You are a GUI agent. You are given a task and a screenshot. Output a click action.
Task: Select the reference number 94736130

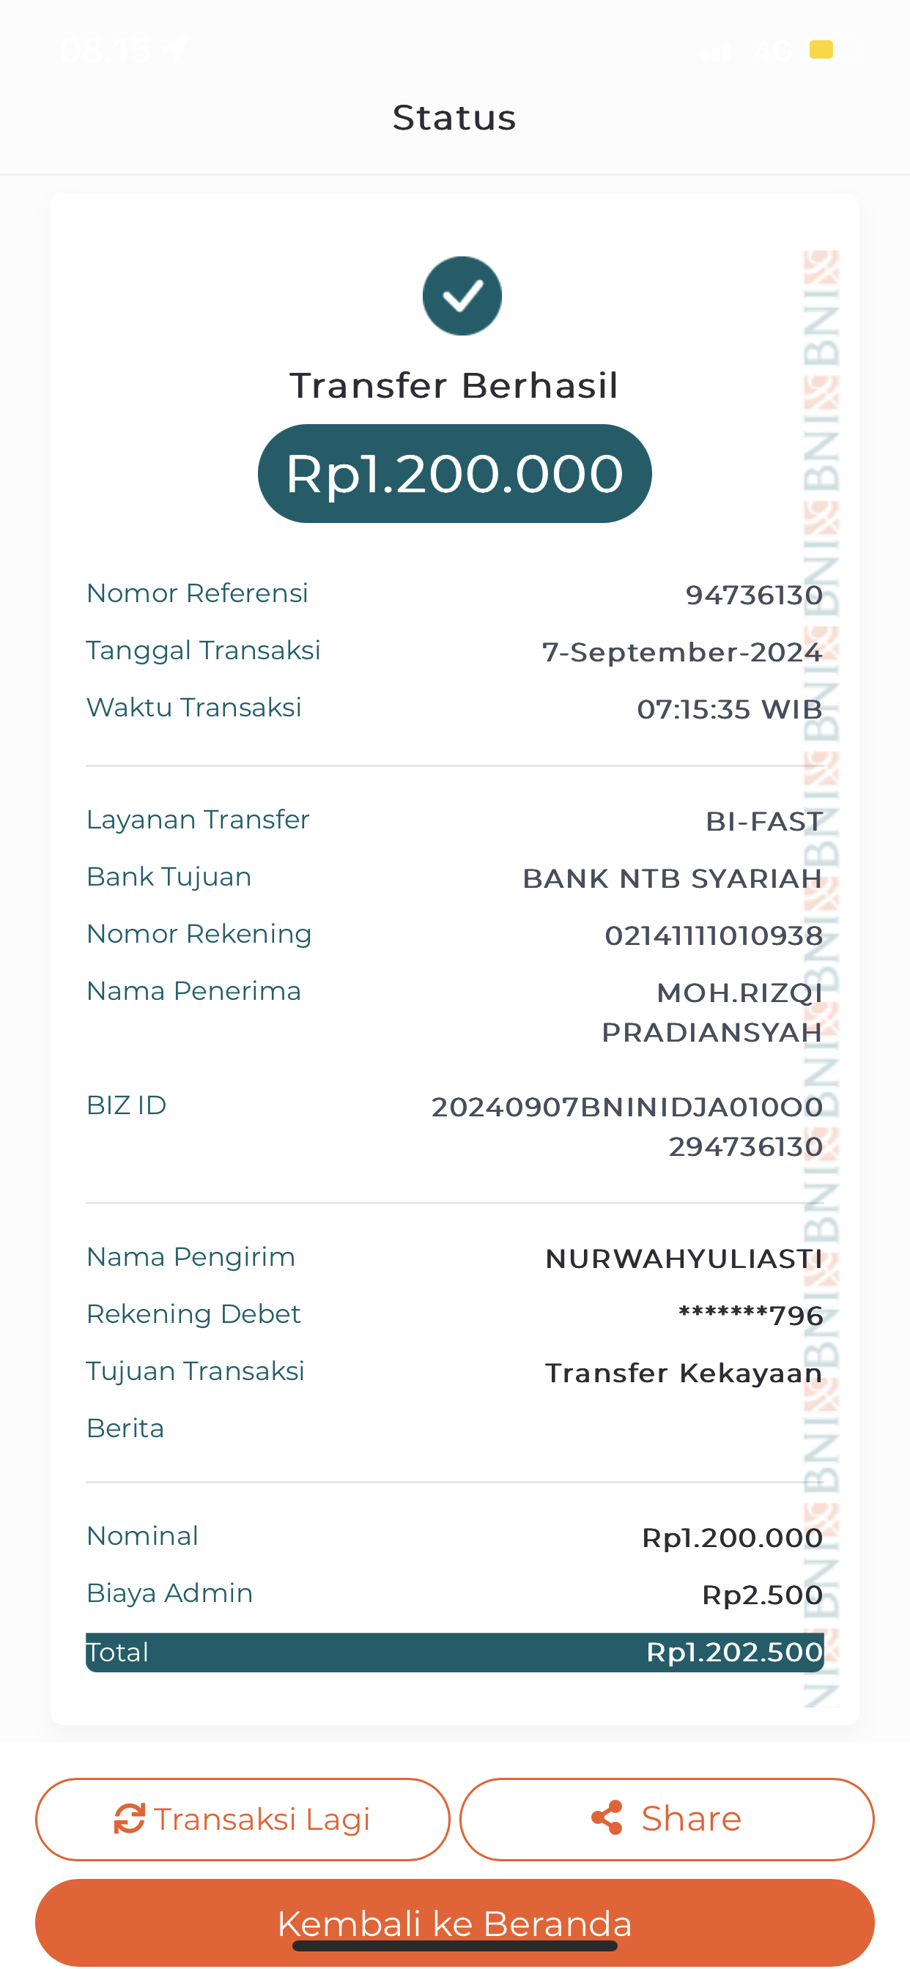coord(754,595)
